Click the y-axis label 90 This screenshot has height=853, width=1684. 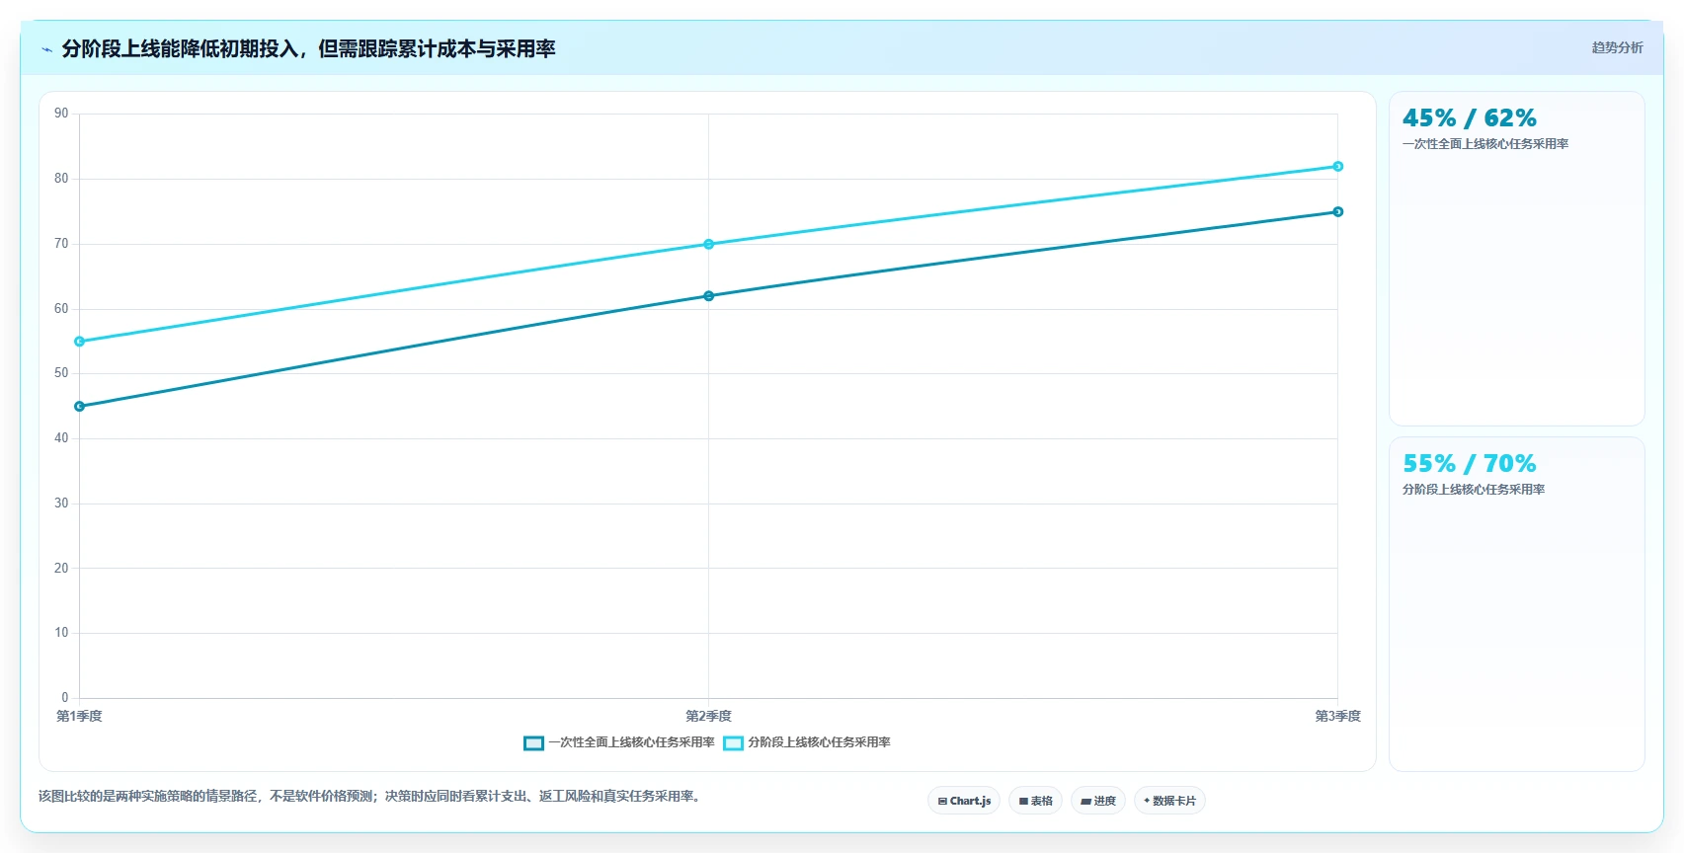click(61, 114)
